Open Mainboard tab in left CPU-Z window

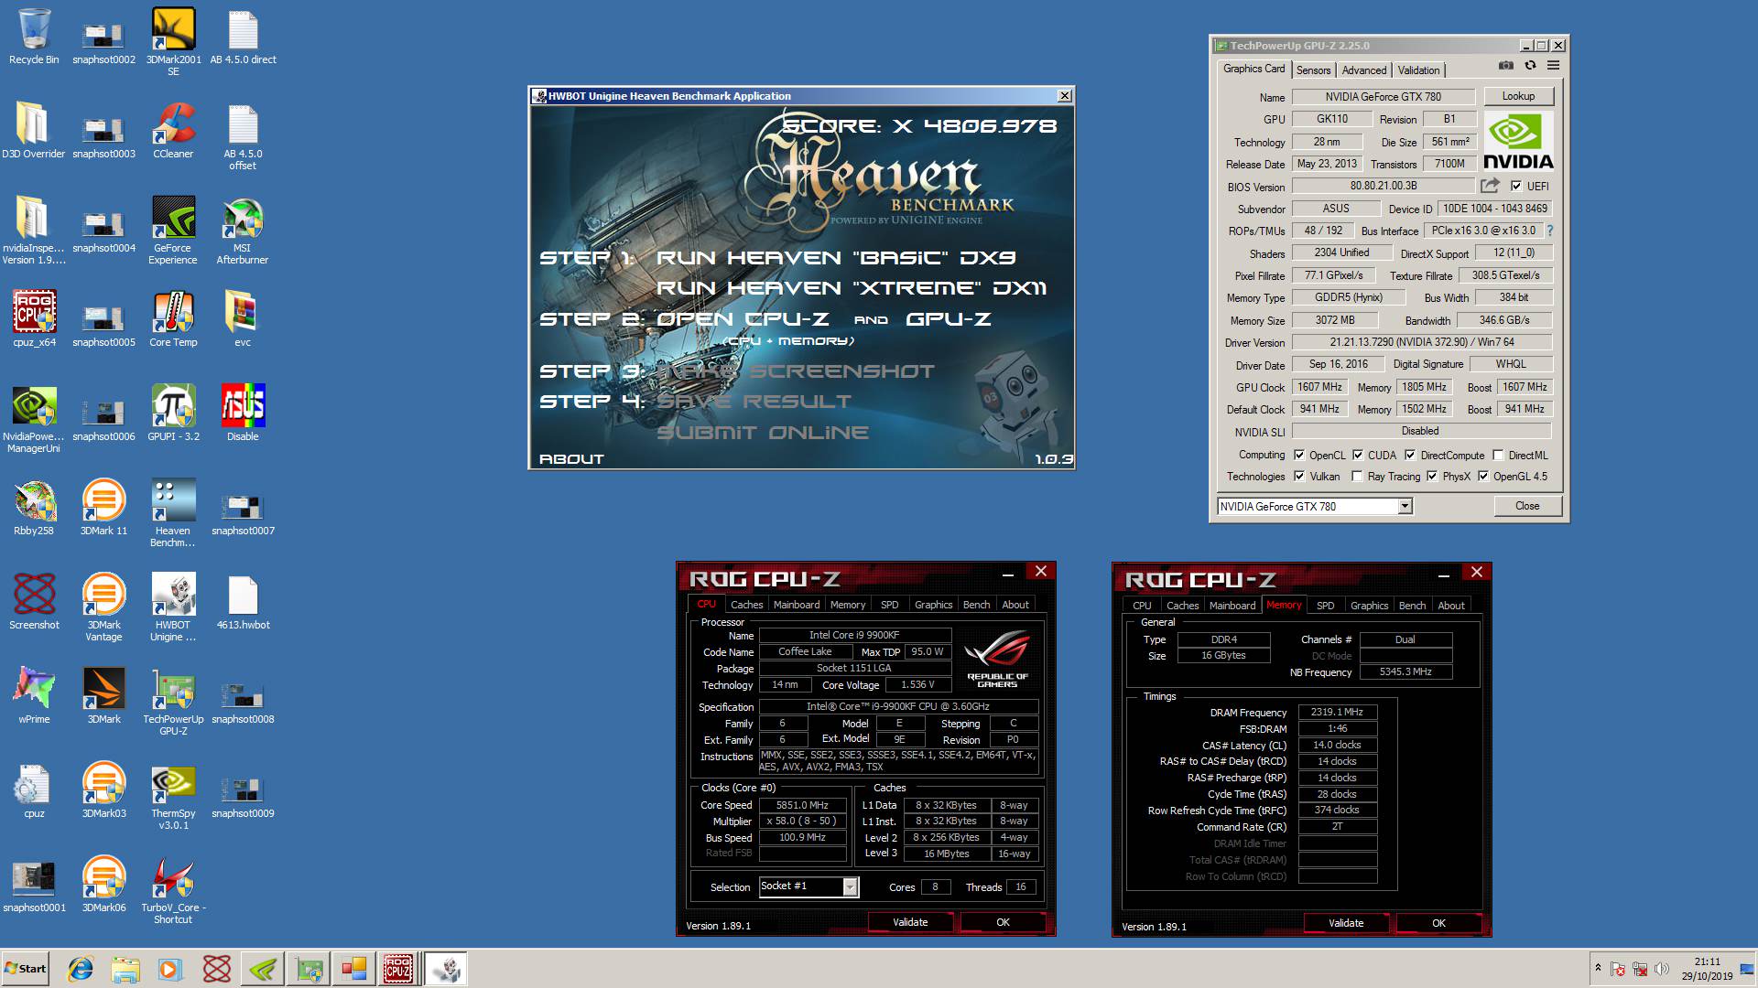coord(797,605)
